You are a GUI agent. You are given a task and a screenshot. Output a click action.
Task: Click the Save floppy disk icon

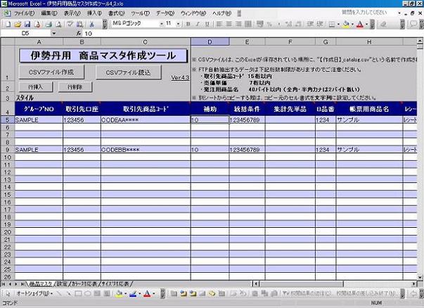click(27, 25)
